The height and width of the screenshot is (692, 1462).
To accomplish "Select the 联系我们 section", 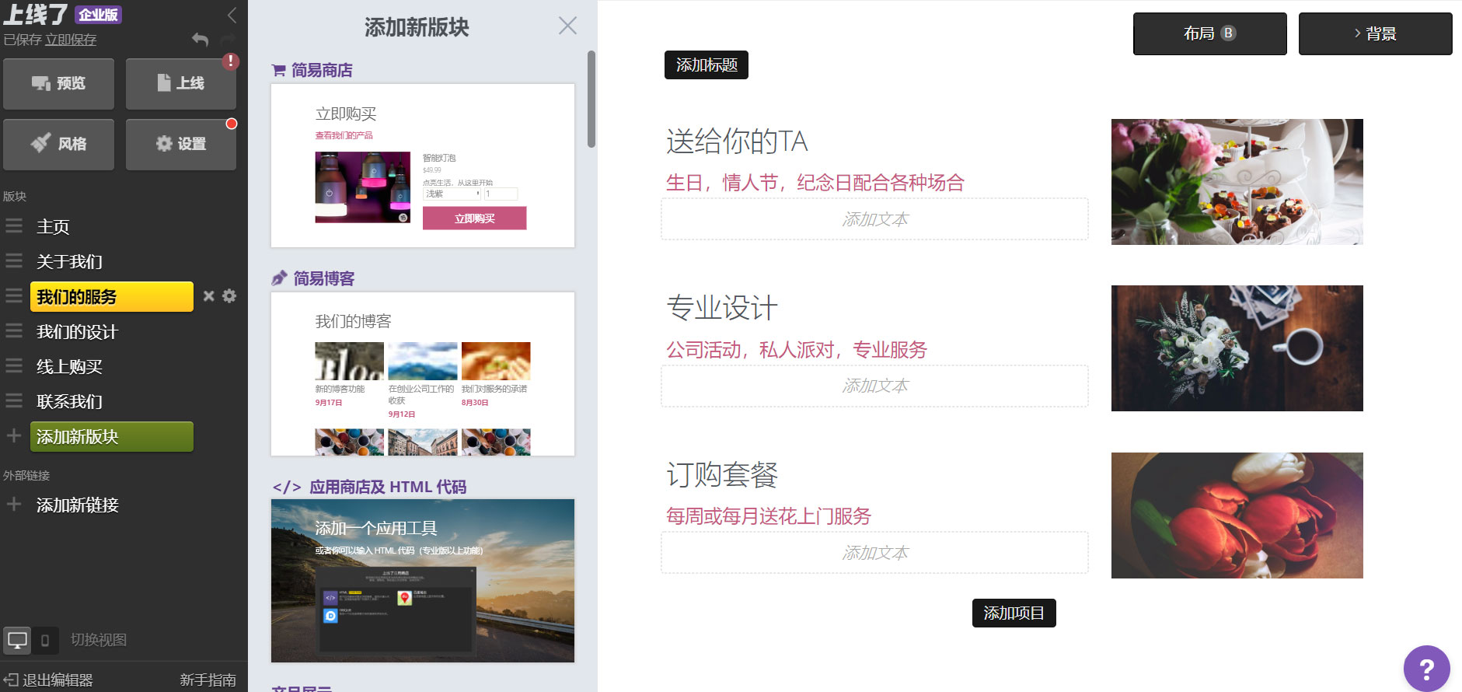I will click(x=69, y=402).
